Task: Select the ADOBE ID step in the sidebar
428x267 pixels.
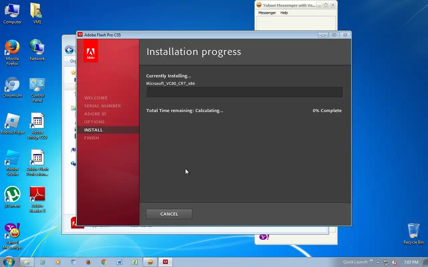Action: click(95, 114)
